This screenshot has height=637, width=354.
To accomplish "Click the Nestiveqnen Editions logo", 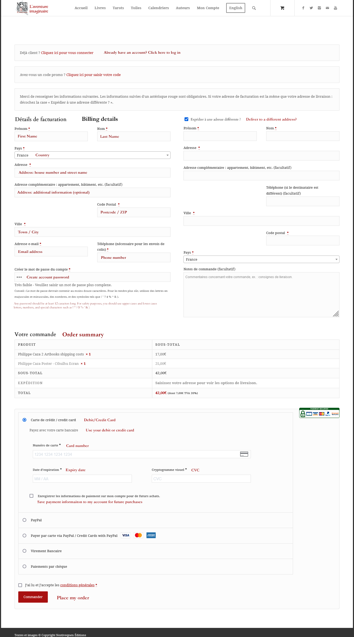I will pos(32,8).
